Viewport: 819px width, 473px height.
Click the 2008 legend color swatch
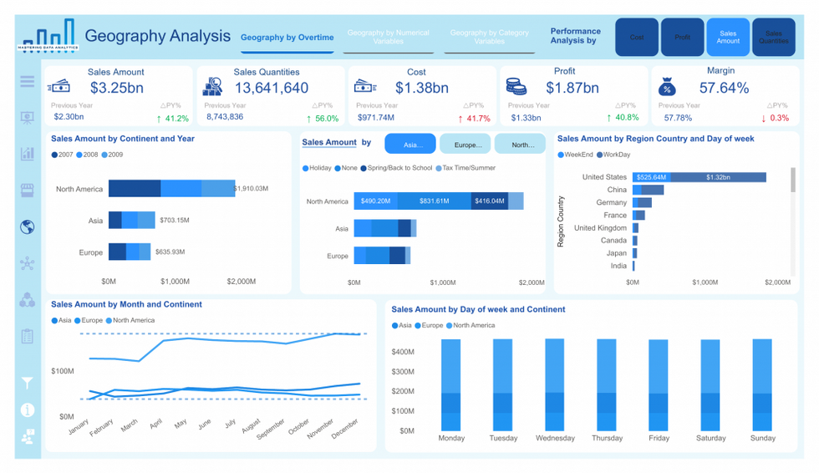tap(79, 155)
